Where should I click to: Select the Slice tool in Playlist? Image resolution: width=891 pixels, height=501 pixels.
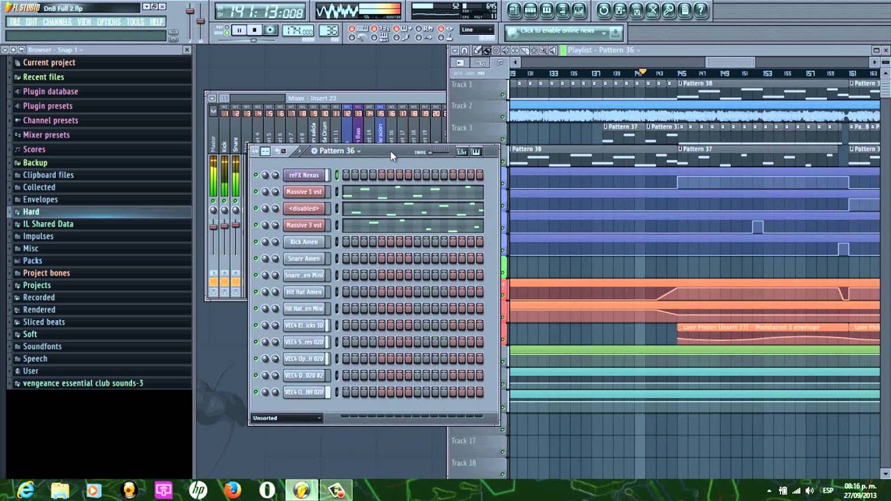click(x=524, y=50)
